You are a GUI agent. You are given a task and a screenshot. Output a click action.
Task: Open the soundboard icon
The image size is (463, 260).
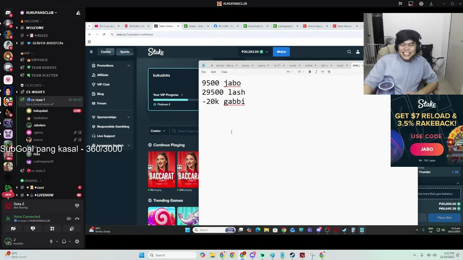point(72,229)
